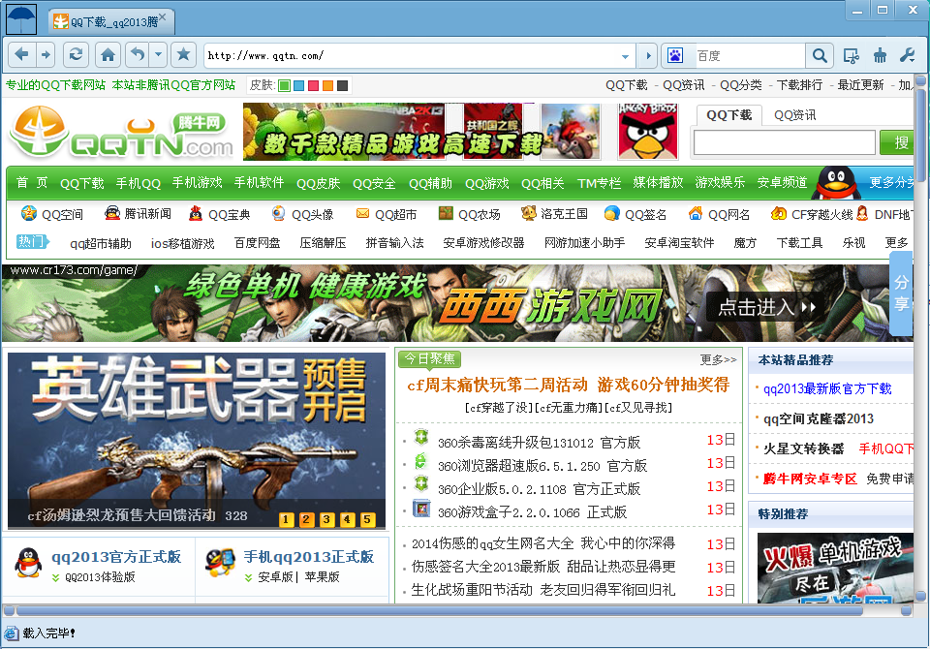Open 手机QQ in the nav bar
The width and height of the screenshot is (930, 649).
click(139, 183)
